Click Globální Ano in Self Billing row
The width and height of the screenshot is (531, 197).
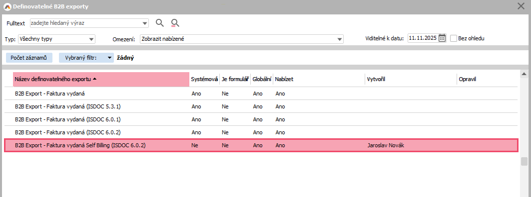point(258,145)
